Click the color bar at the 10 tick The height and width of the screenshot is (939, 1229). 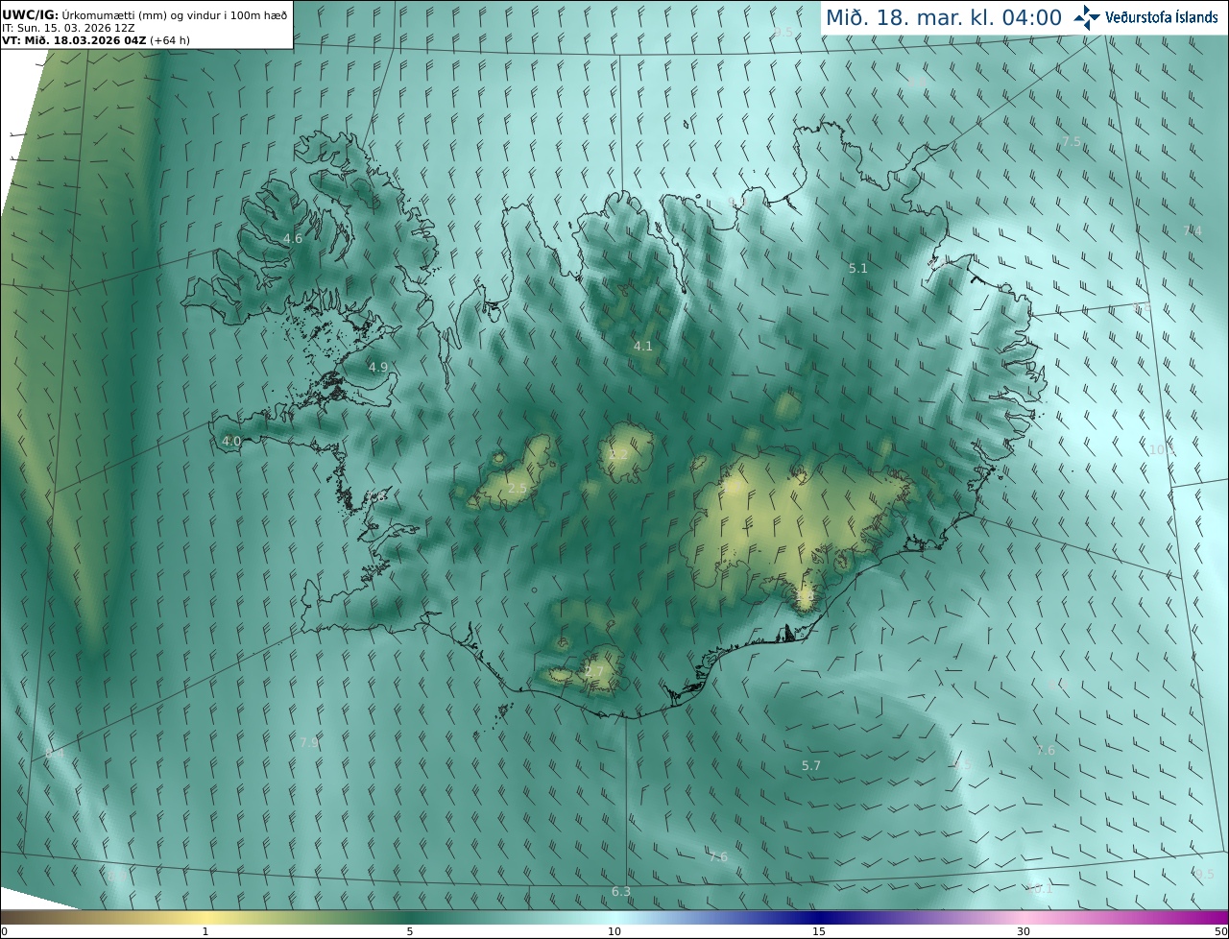(x=614, y=931)
